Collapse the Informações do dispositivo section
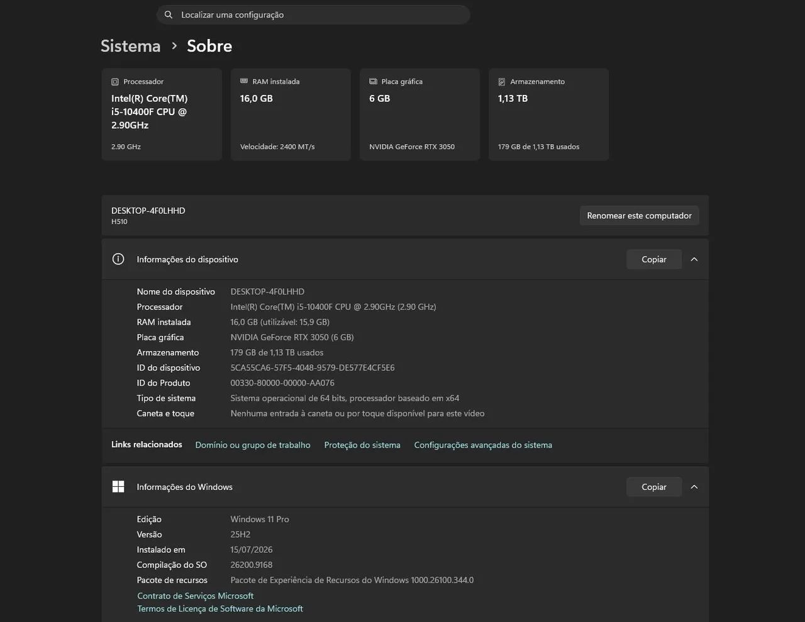 (x=694, y=259)
